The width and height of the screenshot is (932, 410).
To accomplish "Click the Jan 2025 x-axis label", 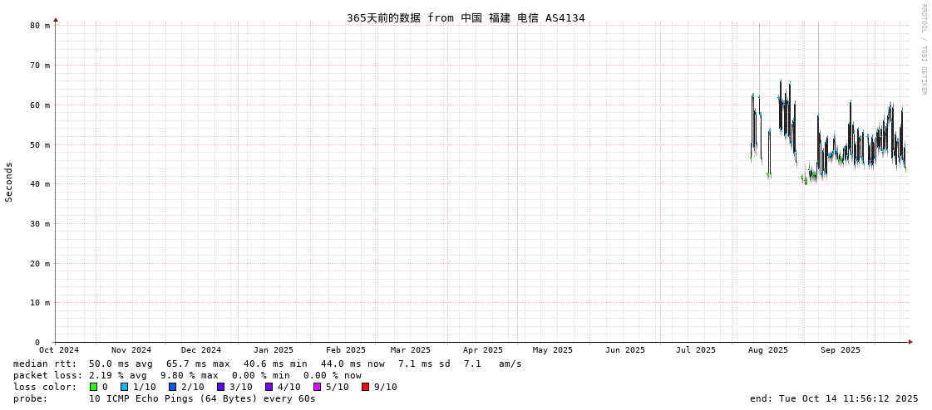I will 274,350.
